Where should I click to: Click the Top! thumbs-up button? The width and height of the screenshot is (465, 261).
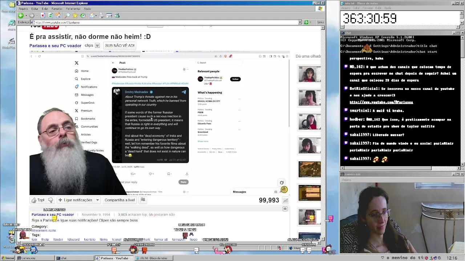[38, 200]
